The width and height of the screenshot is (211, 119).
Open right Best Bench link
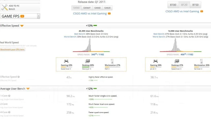(159, 34)
